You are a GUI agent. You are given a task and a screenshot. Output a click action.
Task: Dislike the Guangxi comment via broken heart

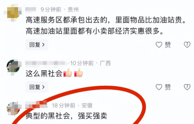pos(187,87)
